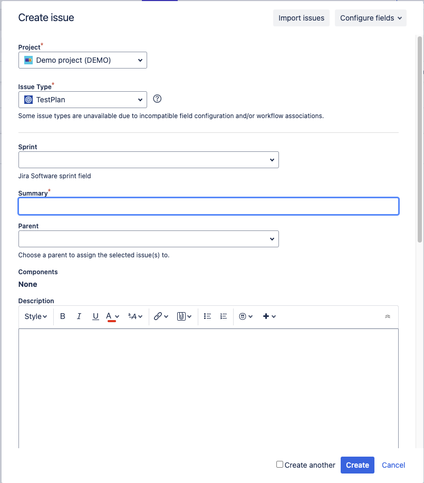Expand the Parent issue dropdown

(x=148, y=239)
